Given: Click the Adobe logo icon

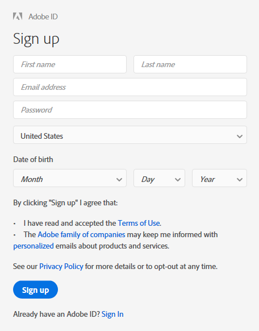Looking at the screenshot, I should pos(18,16).
